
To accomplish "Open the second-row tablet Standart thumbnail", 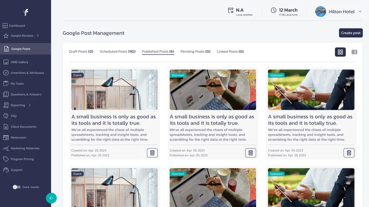I will (311, 187).
